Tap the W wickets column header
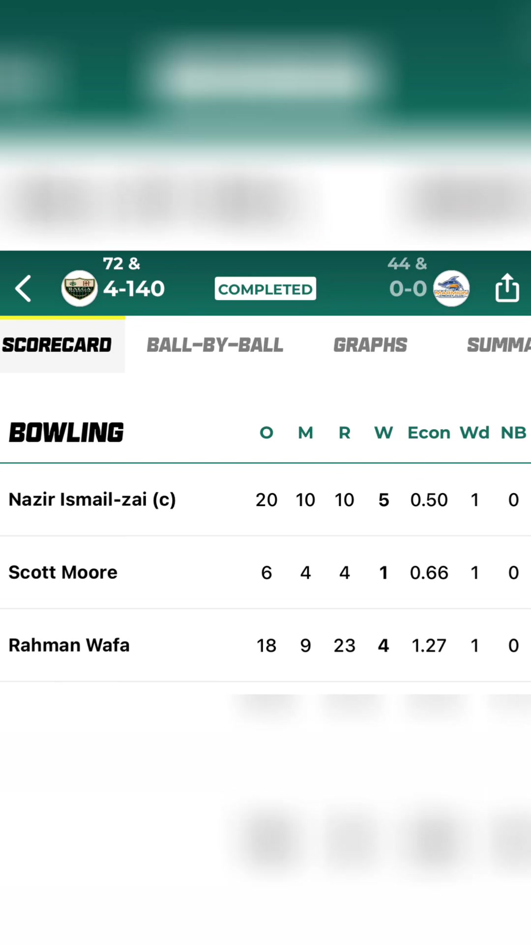Screen dimensions: 531x945 point(383,433)
